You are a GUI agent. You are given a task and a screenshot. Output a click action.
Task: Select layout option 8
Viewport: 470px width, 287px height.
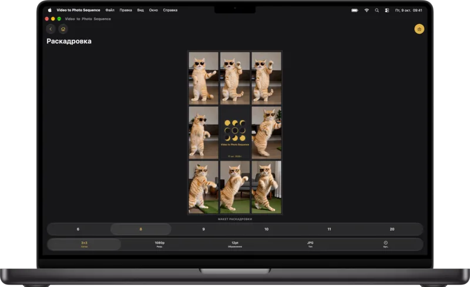click(141, 229)
